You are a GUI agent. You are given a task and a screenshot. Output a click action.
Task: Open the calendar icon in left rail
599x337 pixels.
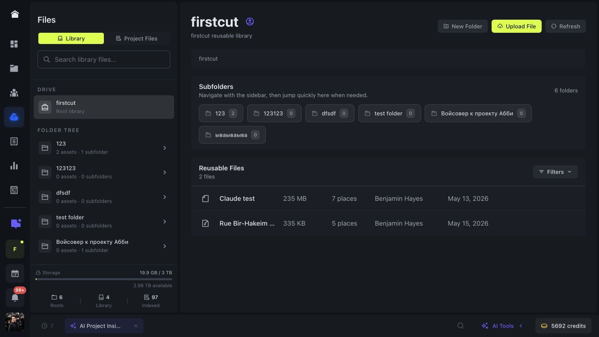[15, 274]
